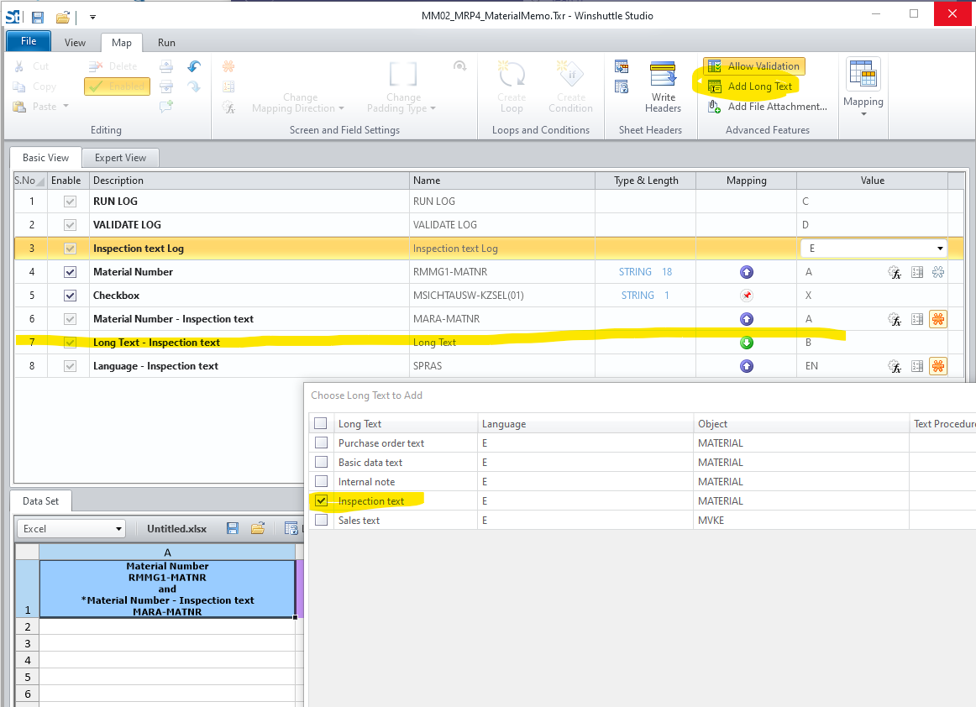Open the Run ribbon tab
Screen dimensions: 976x707
click(x=165, y=42)
